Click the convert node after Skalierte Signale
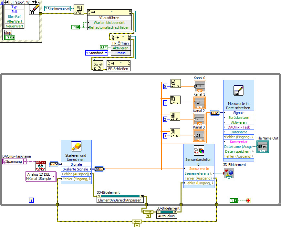Screen dimensions: 281x227 (99, 169)
